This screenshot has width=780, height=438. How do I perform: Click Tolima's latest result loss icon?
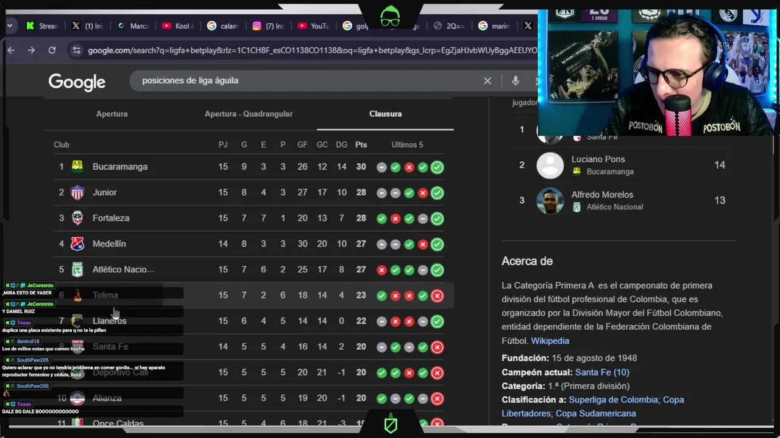click(x=437, y=296)
